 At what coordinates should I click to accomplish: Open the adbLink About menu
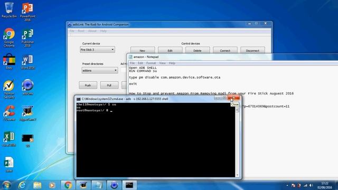(x=92, y=31)
